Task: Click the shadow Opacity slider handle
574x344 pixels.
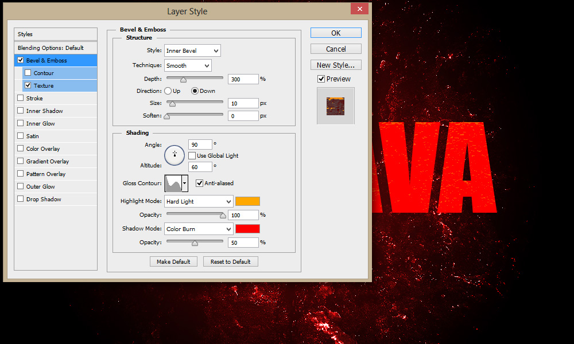Action: (x=195, y=243)
